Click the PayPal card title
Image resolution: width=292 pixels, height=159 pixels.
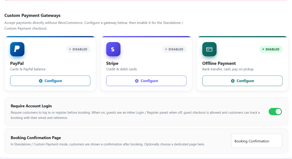click(x=17, y=63)
